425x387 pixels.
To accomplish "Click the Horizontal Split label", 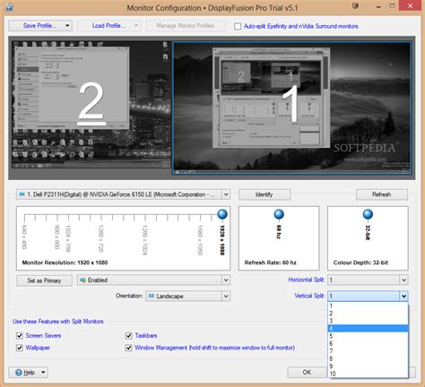I will (x=307, y=279).
